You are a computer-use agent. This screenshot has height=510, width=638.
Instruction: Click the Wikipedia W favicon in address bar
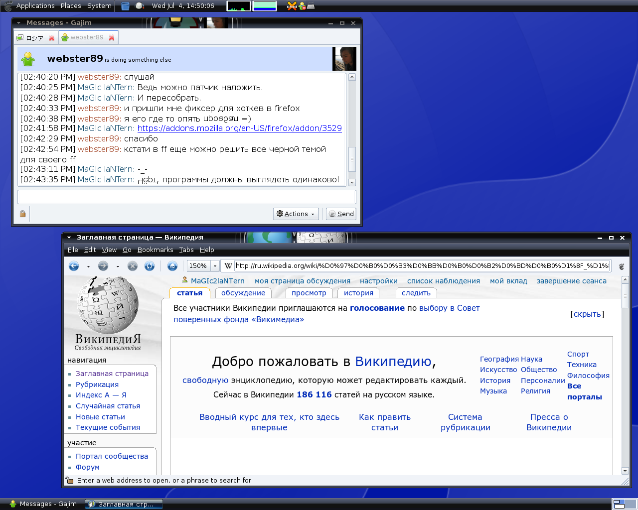[x=228, y=266]
